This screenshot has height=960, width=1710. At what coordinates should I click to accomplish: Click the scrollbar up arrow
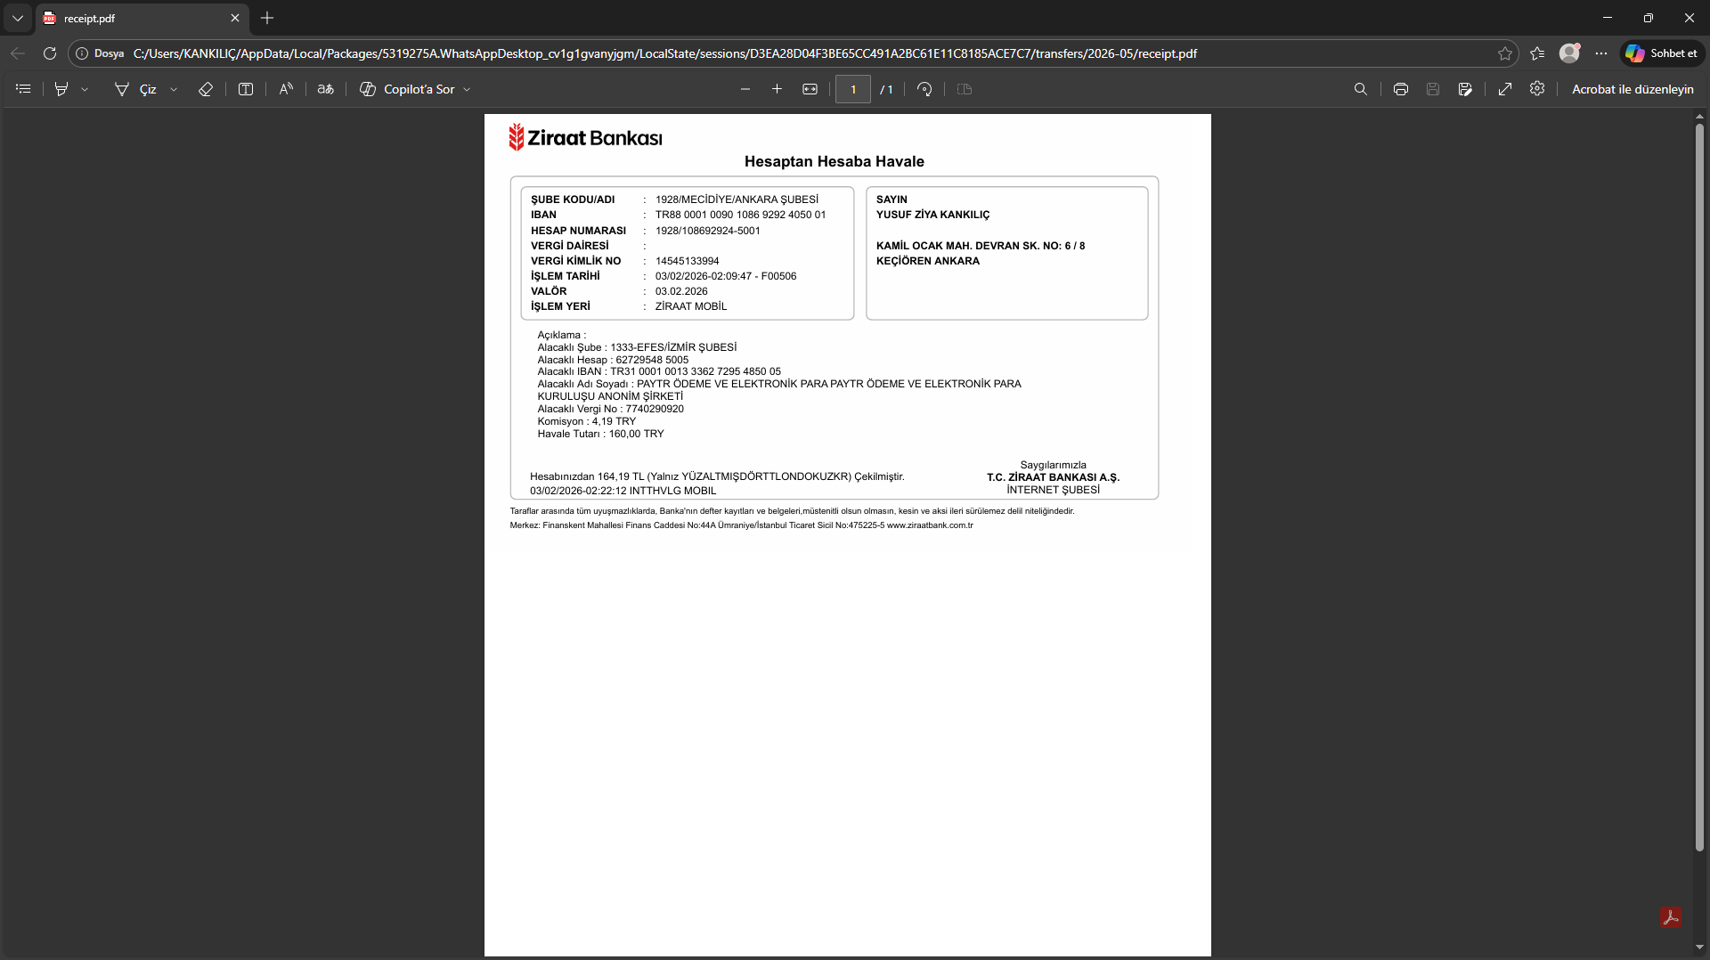tap(1699, 116)
